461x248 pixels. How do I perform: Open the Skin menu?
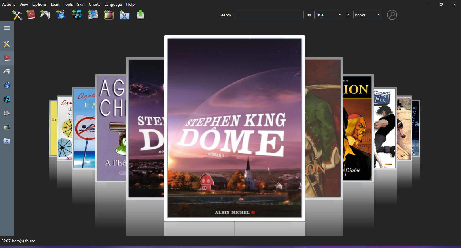81,4
